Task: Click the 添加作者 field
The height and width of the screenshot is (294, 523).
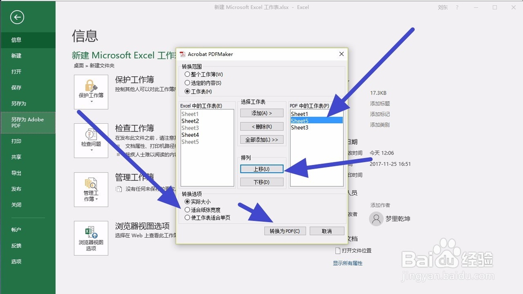Action: coord(380,205)
